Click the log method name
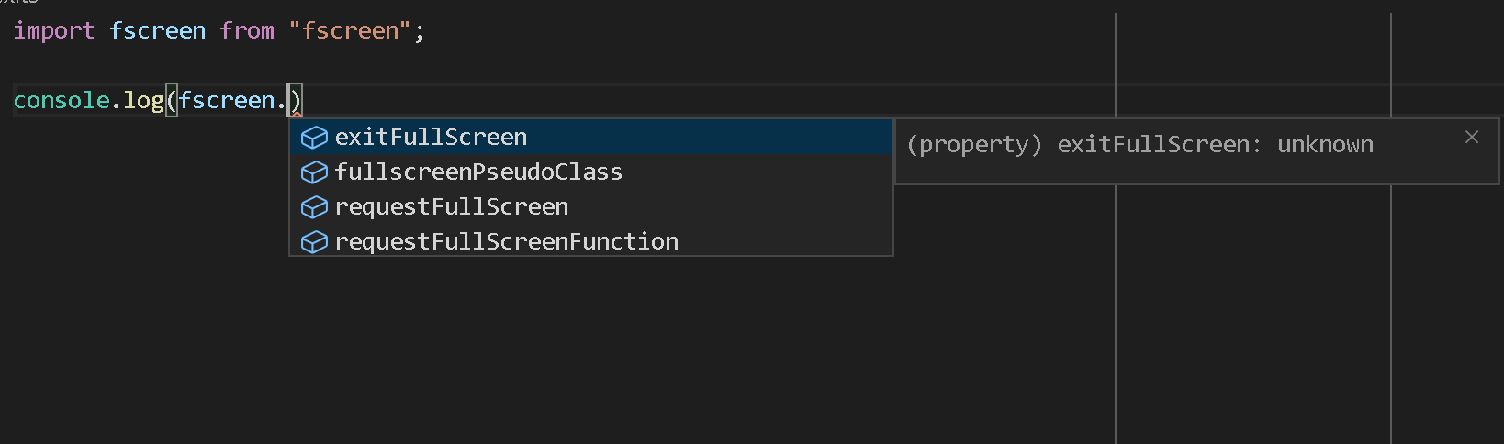The image size is (1504, 444). tap(143, 100)
